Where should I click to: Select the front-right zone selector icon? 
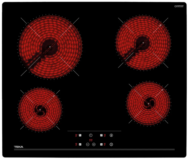(101, 144)
